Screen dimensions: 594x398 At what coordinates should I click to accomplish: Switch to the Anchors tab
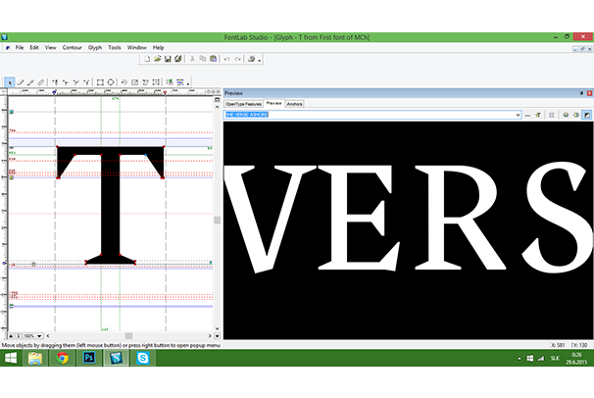[x=295, y=103]
